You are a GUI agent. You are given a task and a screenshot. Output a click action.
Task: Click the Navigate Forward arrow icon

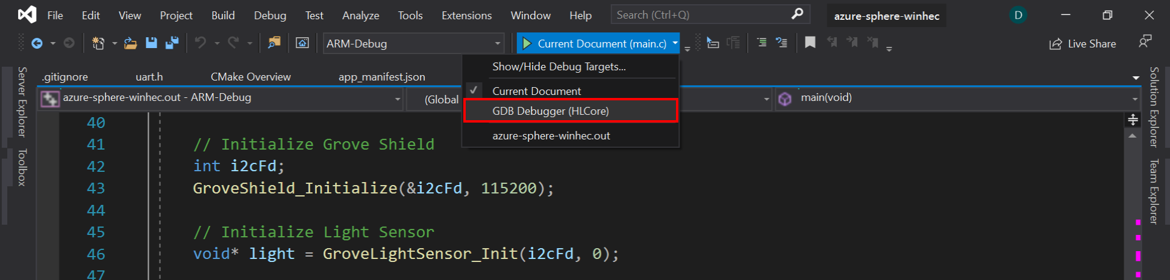click(69, 43)
